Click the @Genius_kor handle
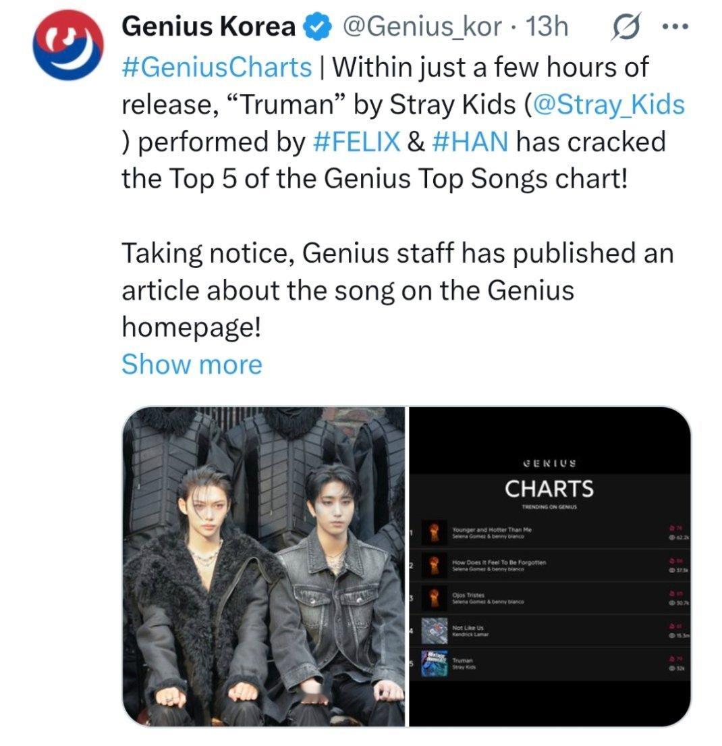Screen dimensions: 722x746 (x=422, y=26)
